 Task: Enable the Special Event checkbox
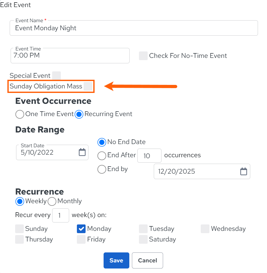pyautogui.click(x=56, y=76)
